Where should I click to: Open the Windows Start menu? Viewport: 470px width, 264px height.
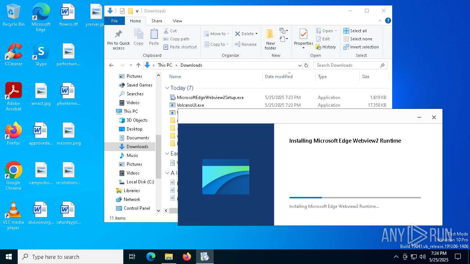[9, 257]
